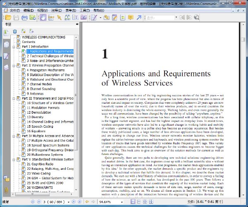Open the layers side panel icon

pyautogui.click(x=6, y=67)
